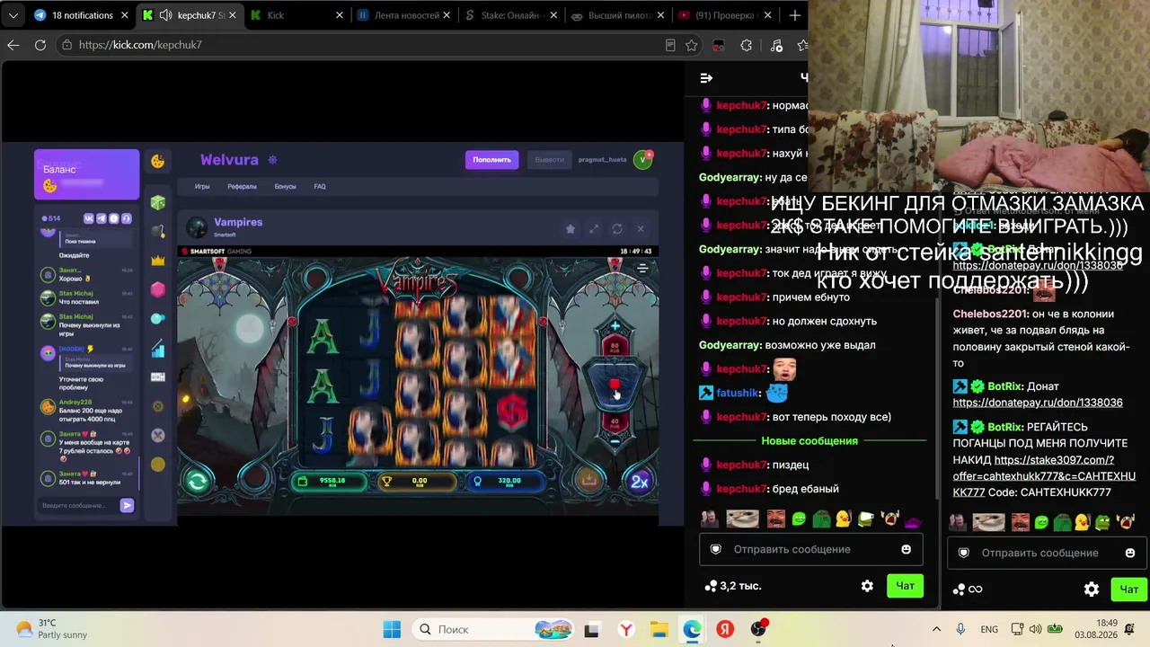Image resolution: width=1150 pixels, height=647 pixels.
Task: Show hidden system tray icons
Action: pos(936,629)
